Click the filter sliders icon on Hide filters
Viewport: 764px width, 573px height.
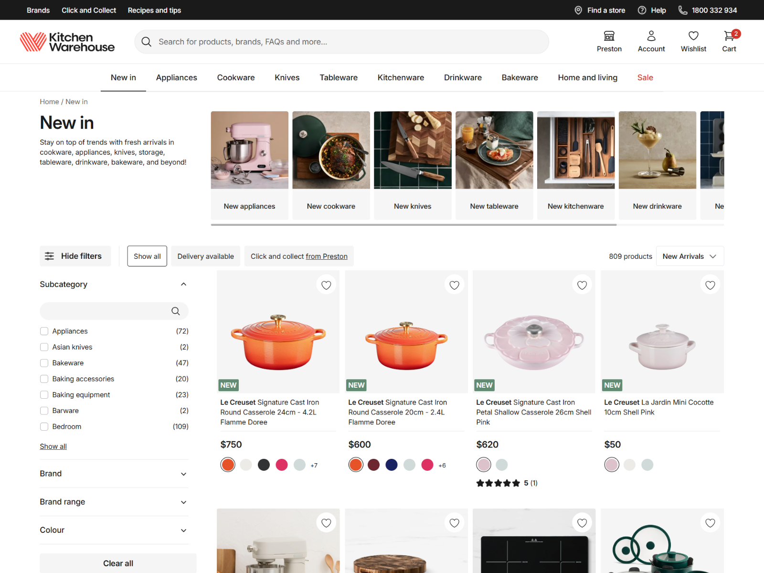coord(49,256)
